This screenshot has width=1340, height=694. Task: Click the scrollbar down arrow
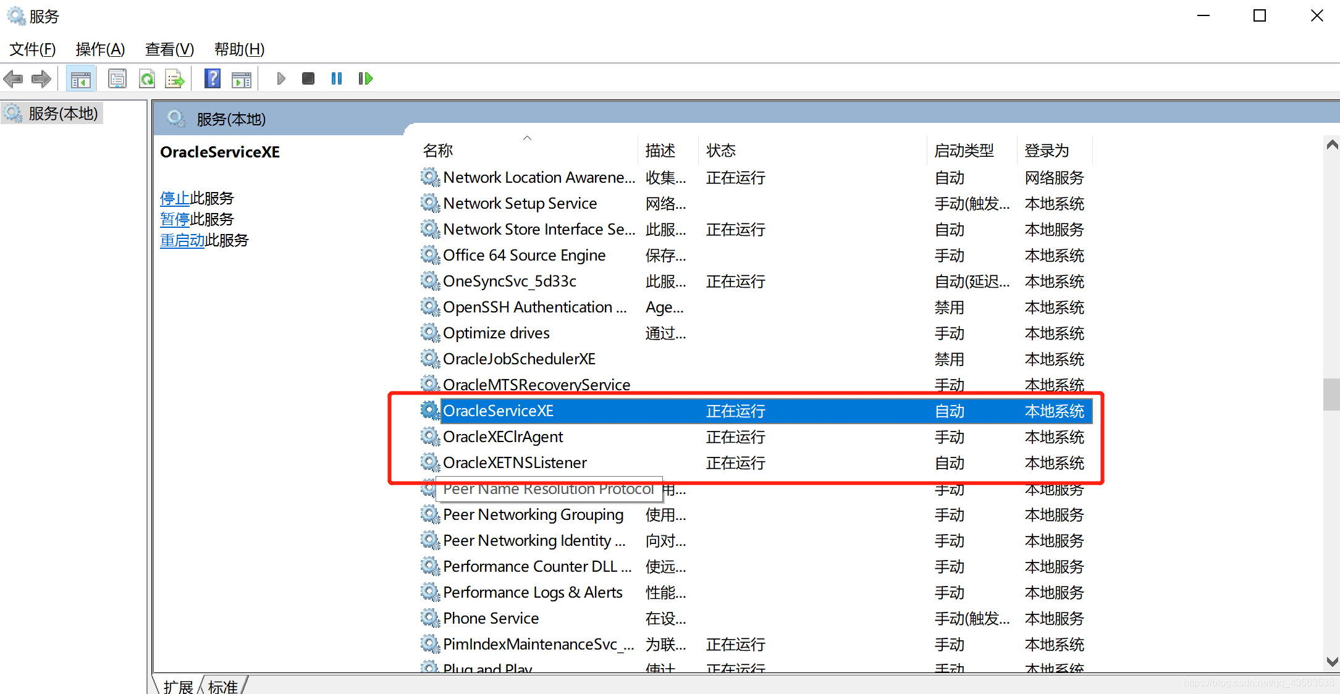click(1332, 662)
